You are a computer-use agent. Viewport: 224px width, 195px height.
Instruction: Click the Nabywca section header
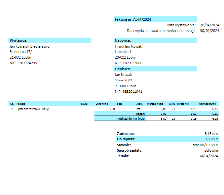(x=155, y=40)
